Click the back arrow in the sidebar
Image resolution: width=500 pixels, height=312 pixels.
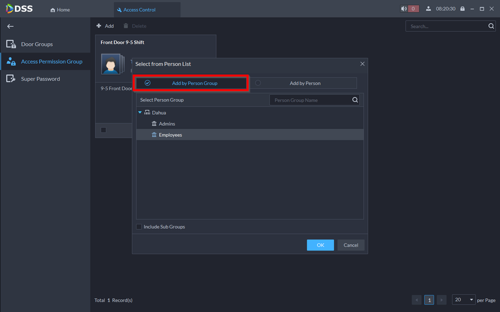[x=10, y=27]
